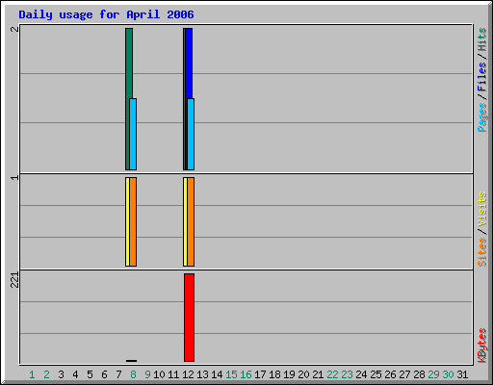Click day label '11' on x-axis
Viewport: 493px width, 385px height.
coord(173,374)
